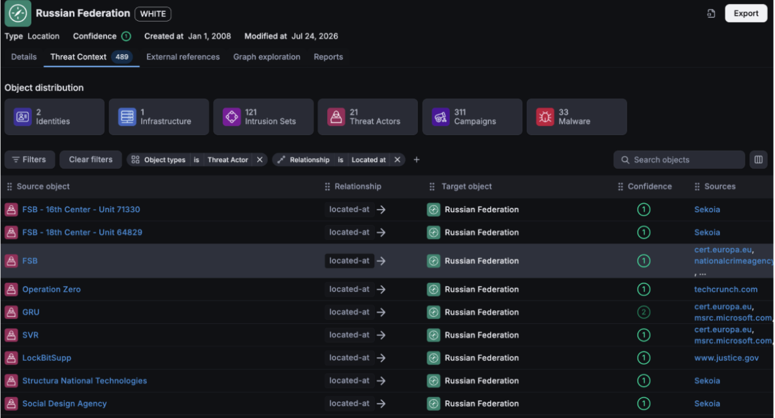Image resolution: width=775 pixels, height=418 pixels.
Task: Click the document icon beside Export
Action: coord(711,13)
